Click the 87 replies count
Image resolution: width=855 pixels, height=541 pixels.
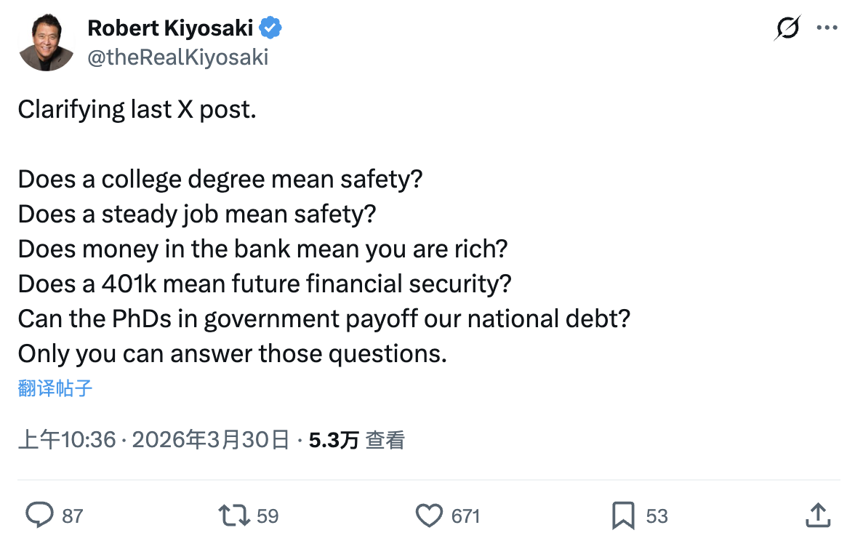[73, 516]
